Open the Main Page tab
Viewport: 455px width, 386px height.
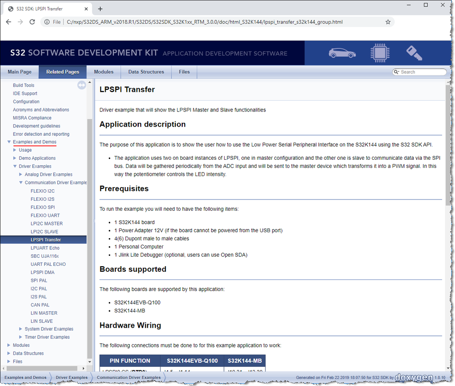pos(20,72)
